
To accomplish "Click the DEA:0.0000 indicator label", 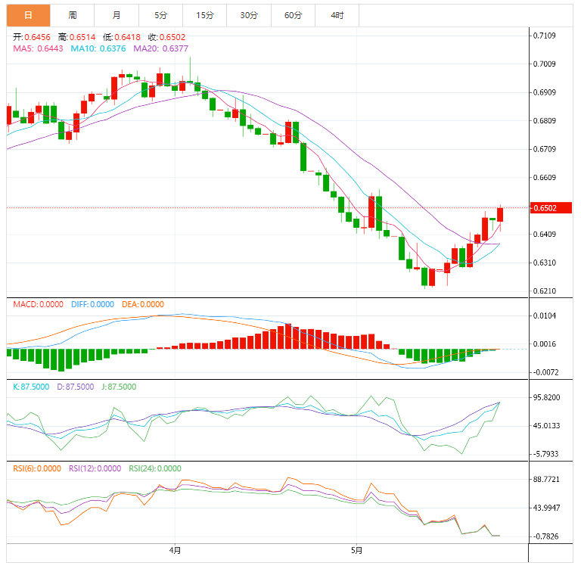I will [x=143, y=304].
